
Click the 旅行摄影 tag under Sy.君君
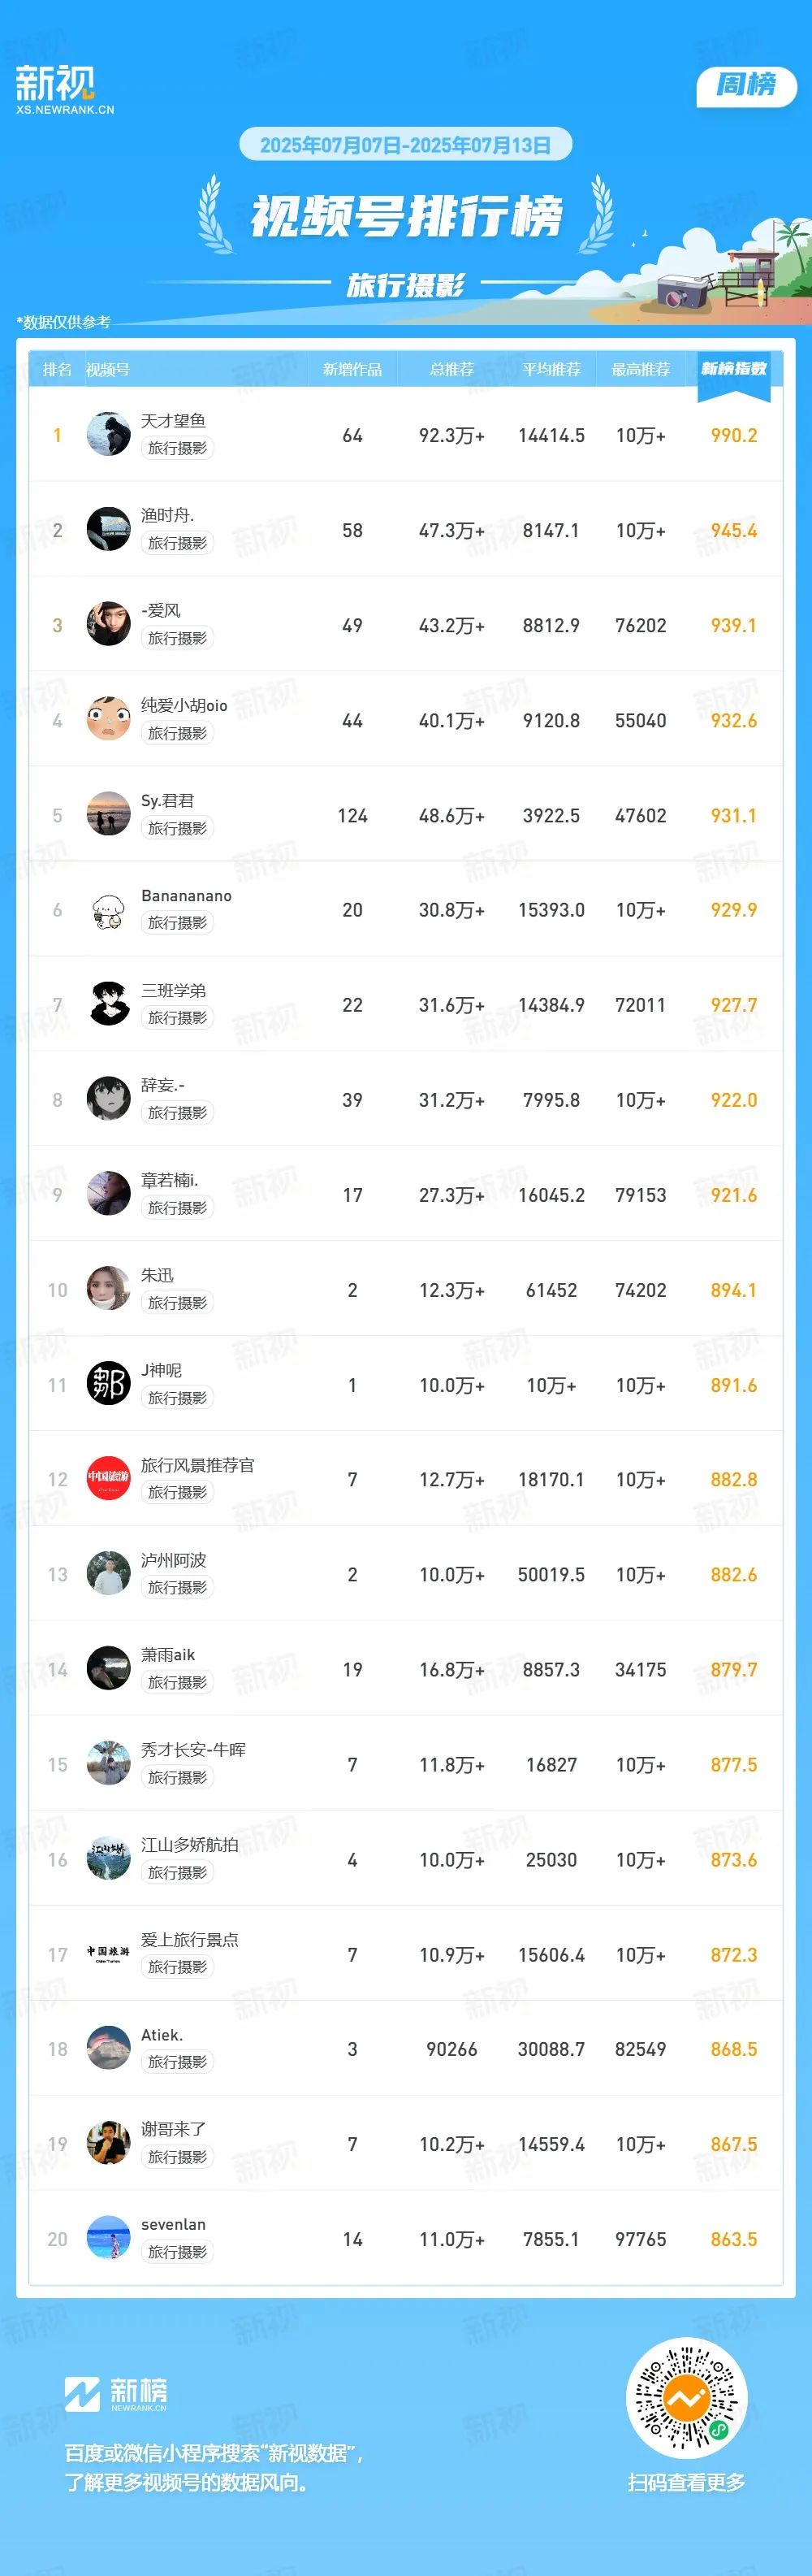(178, 828)
